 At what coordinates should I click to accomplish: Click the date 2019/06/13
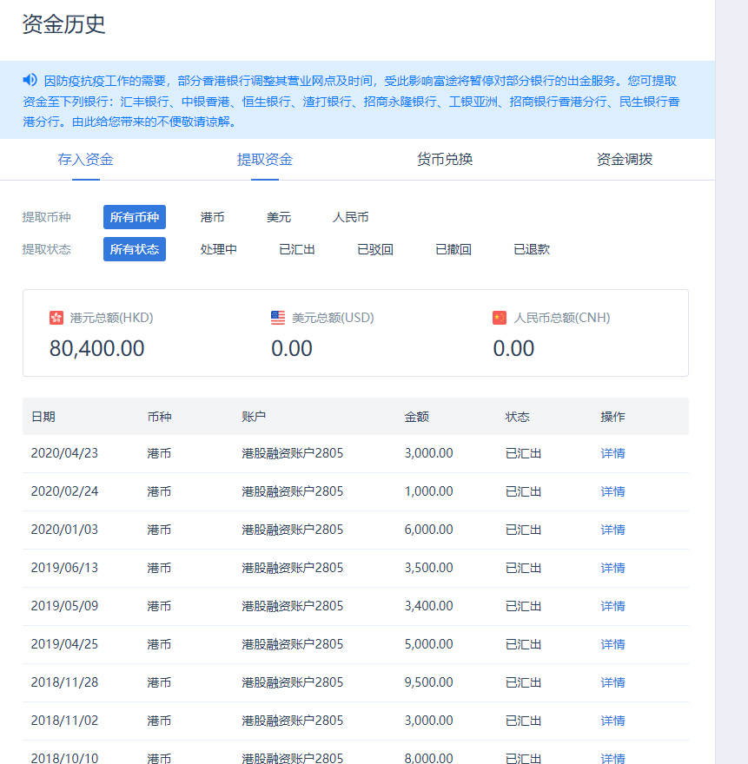coord(64,568)
